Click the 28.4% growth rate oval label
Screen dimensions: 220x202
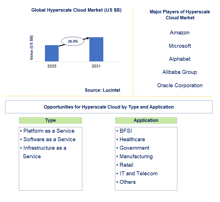[73, 41]
